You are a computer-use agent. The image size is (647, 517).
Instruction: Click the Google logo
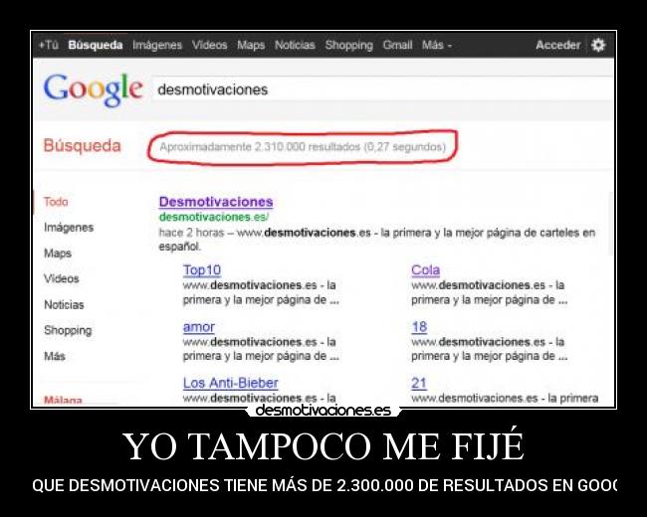(x=94, y=89)
